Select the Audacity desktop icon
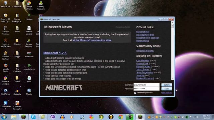The width and height of the screenshot is (214, 120). click(x=17, y=92)
